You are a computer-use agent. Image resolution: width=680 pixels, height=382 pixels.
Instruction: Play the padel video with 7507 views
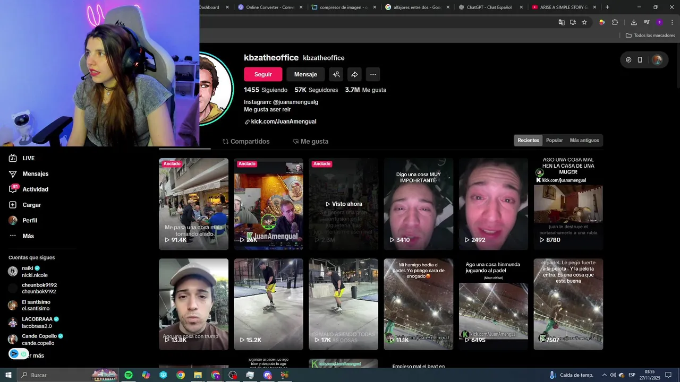tap(568, 304)
